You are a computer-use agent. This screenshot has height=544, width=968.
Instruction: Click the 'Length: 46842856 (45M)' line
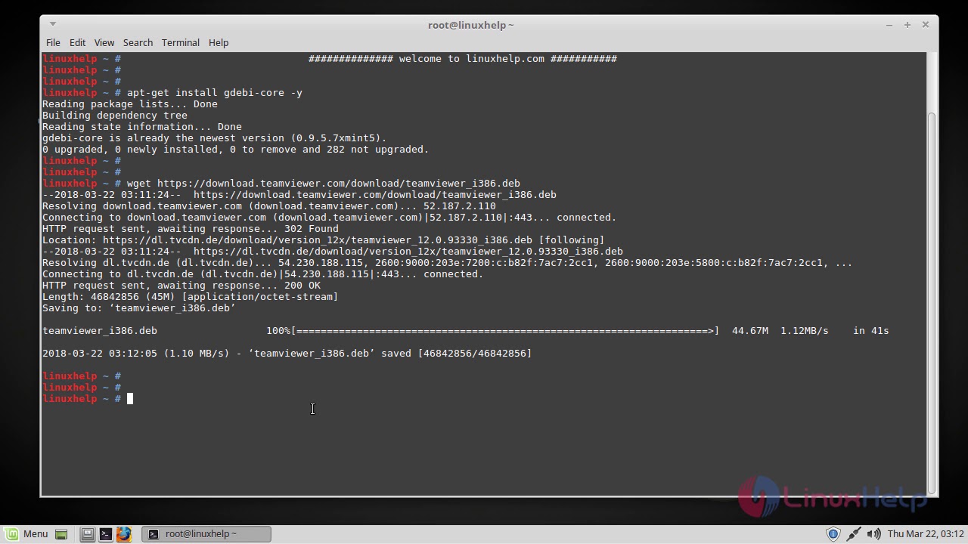[x=191, y=297]
